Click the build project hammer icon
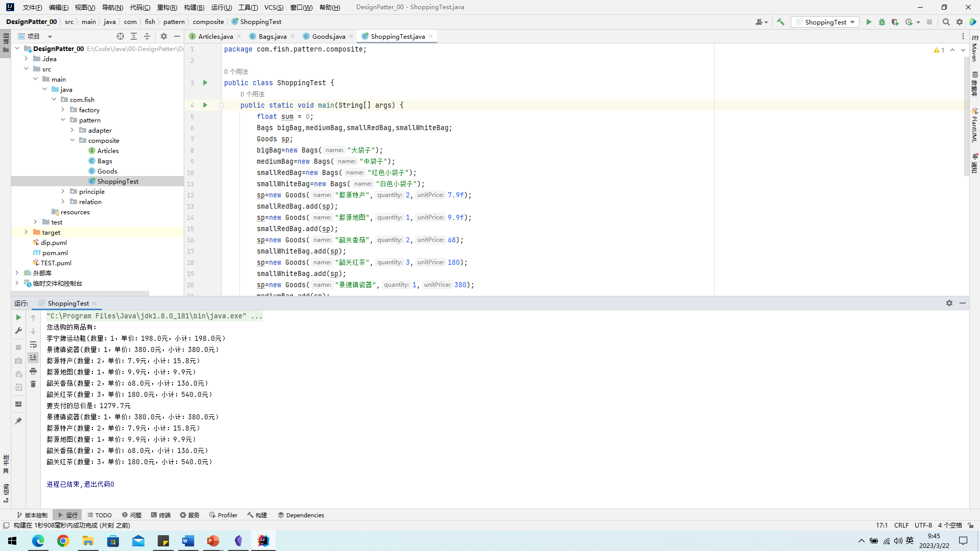 coord(780,22)
